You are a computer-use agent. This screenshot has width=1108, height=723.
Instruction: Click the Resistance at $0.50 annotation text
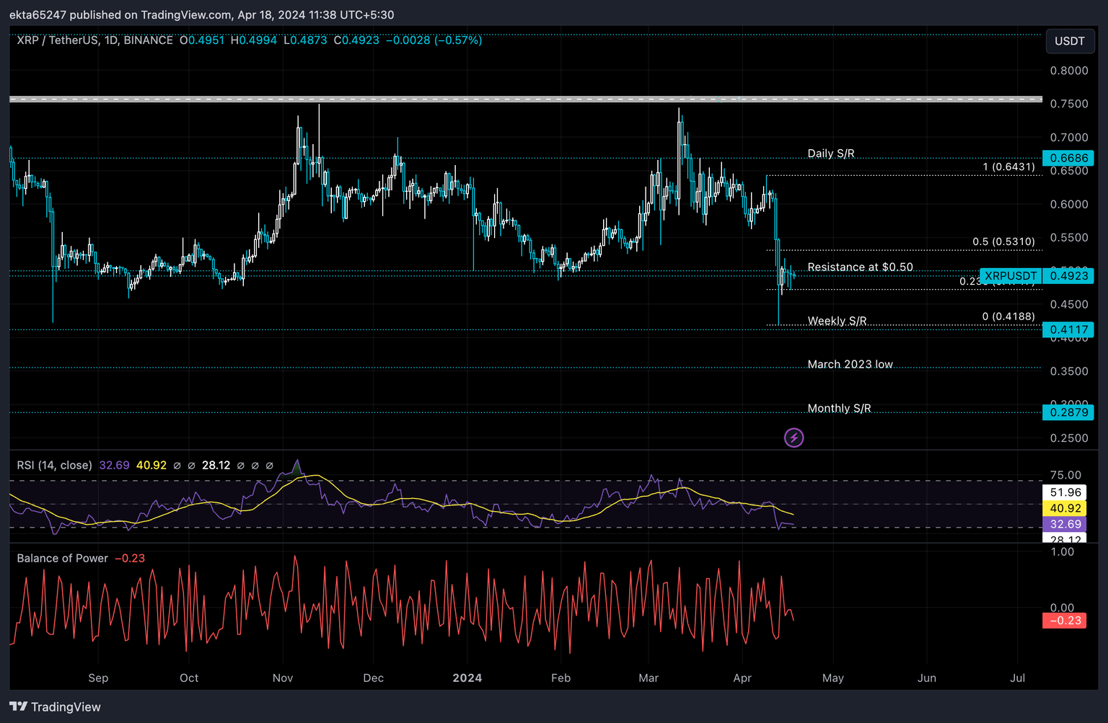[x=860, y=267]
